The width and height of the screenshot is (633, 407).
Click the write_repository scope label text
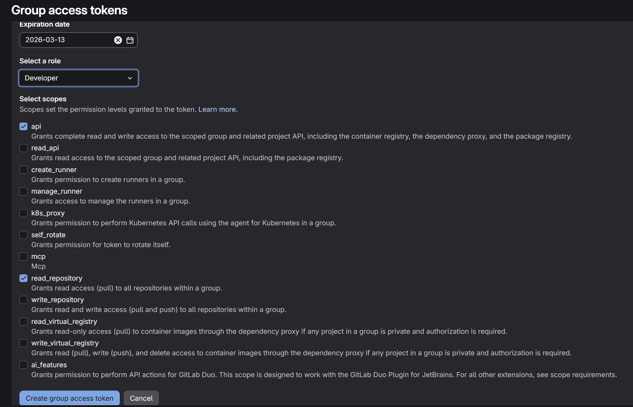coord(58,300)
